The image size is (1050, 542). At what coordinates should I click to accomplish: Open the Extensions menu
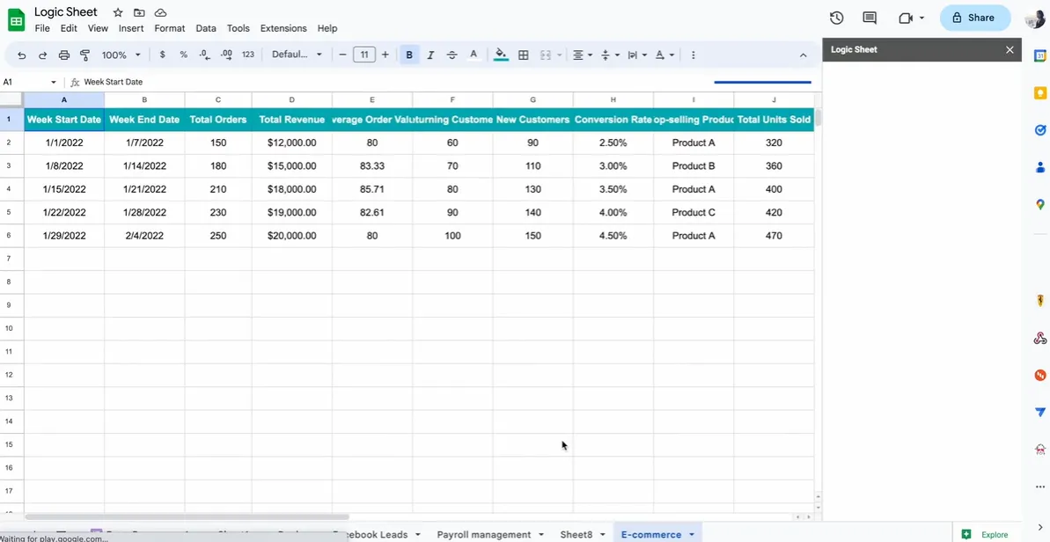[283, 28]
